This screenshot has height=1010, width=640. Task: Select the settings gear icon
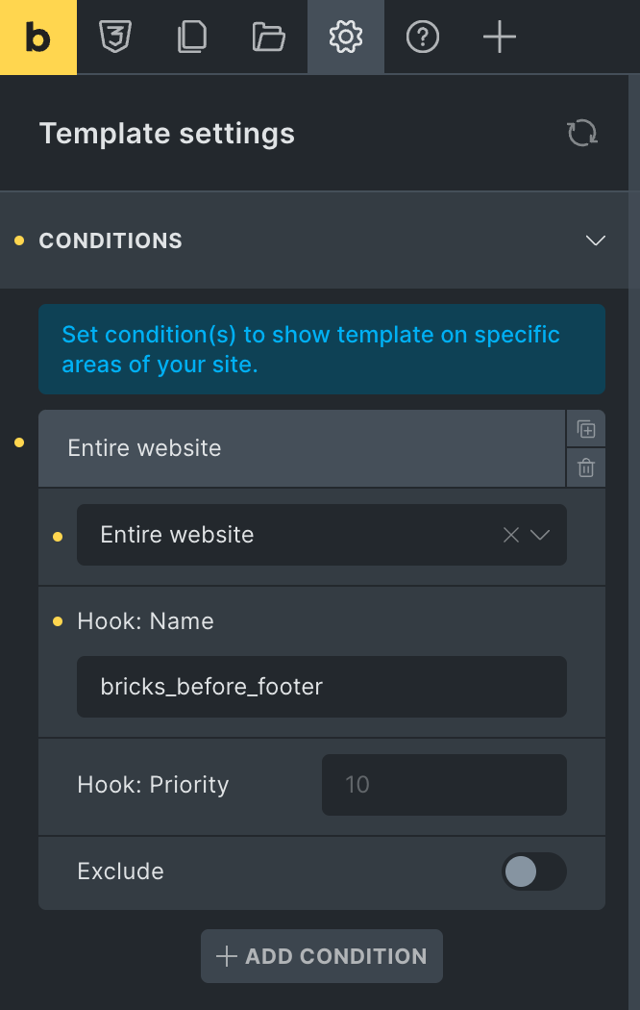pos(346,37)
